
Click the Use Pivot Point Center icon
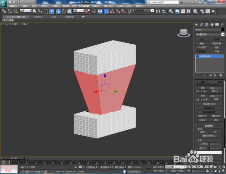coord(88,11)
